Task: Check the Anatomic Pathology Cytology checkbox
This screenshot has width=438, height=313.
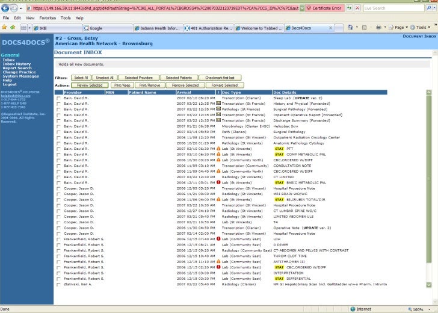Action: [x=58, y=143]
